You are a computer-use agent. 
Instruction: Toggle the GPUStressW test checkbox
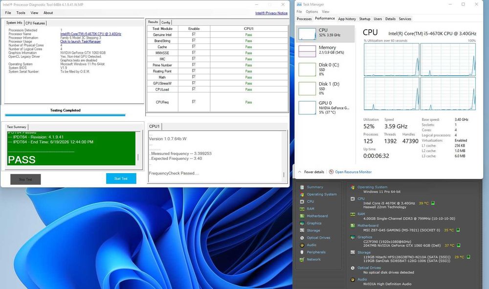click(194, 83)
